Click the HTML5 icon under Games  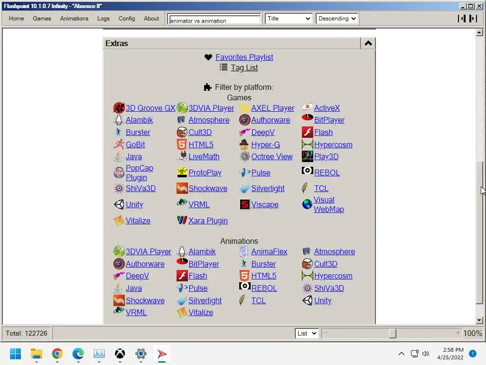pyautogui.click(x=182, y=144)
